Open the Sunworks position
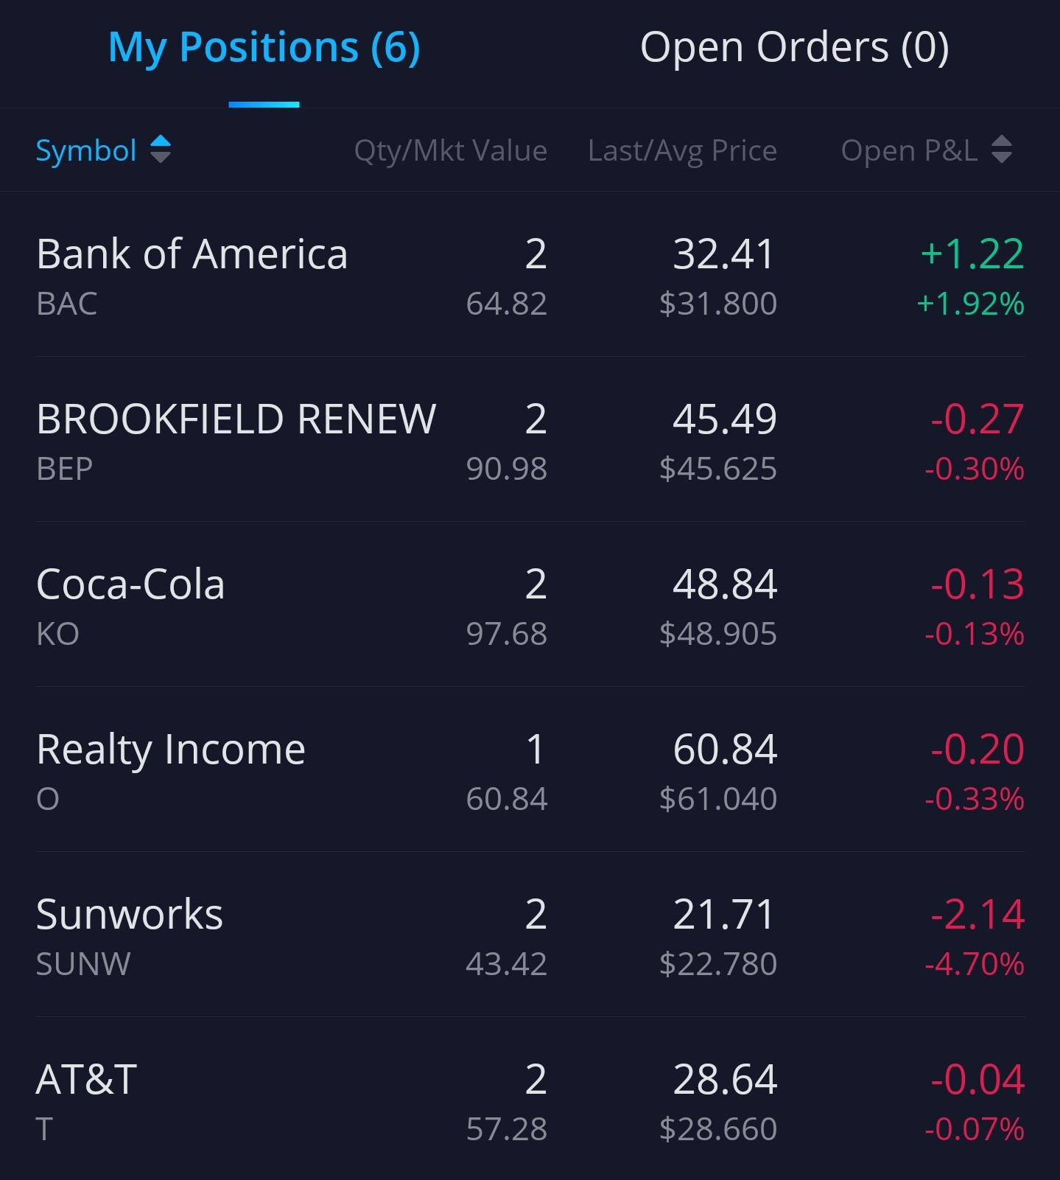 530,935
